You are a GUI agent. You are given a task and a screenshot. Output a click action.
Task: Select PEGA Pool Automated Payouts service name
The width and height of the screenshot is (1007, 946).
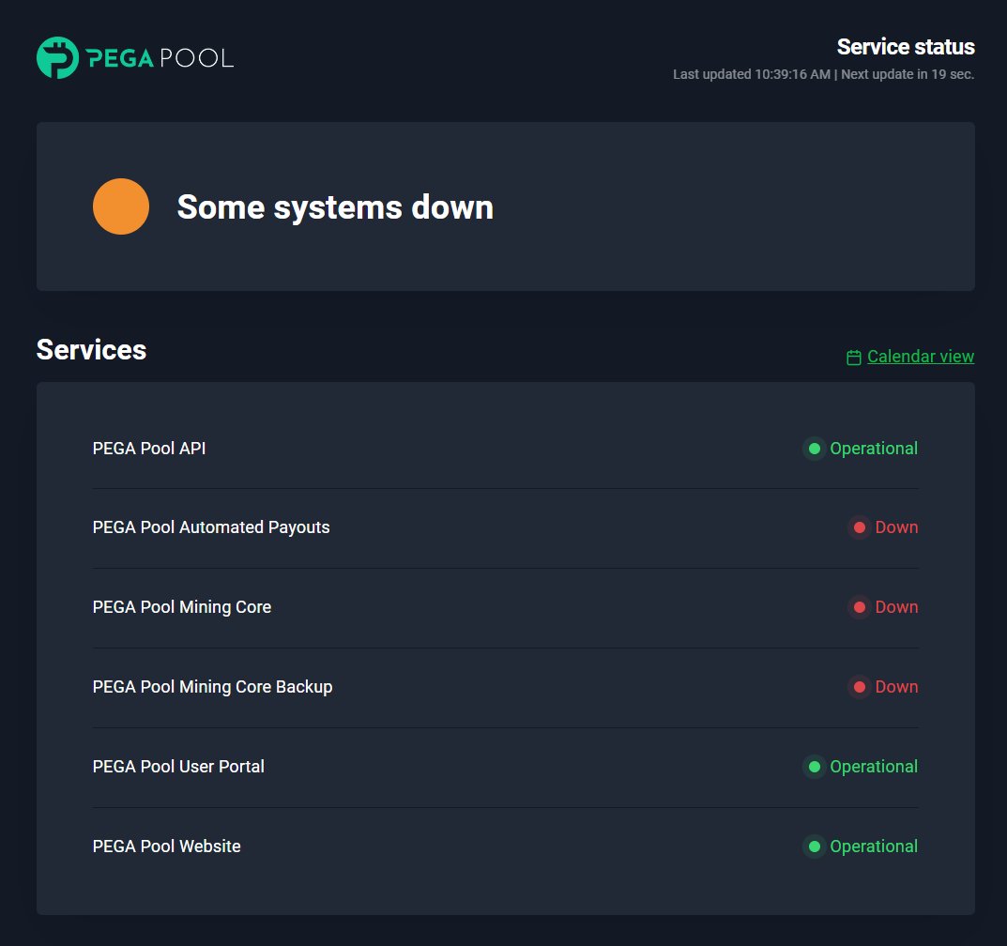click(x=210, y=527)
